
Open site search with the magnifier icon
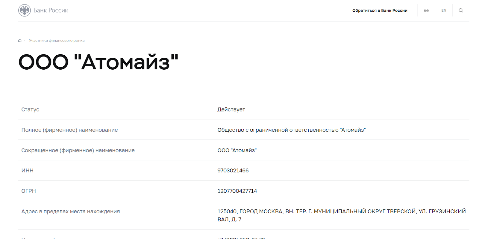[461, 10]
